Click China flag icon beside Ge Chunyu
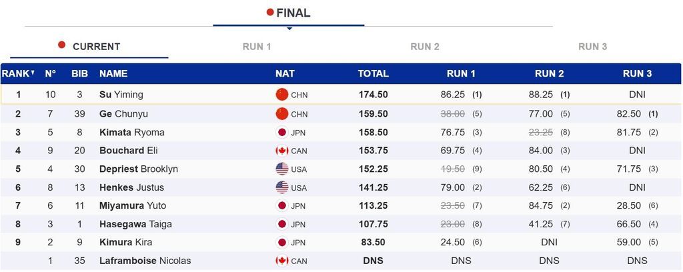The width and height of the screenshot is (683, 272). coord(282,114)
